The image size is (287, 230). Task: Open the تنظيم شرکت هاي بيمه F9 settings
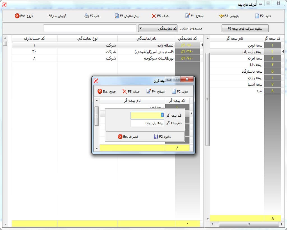245,28
